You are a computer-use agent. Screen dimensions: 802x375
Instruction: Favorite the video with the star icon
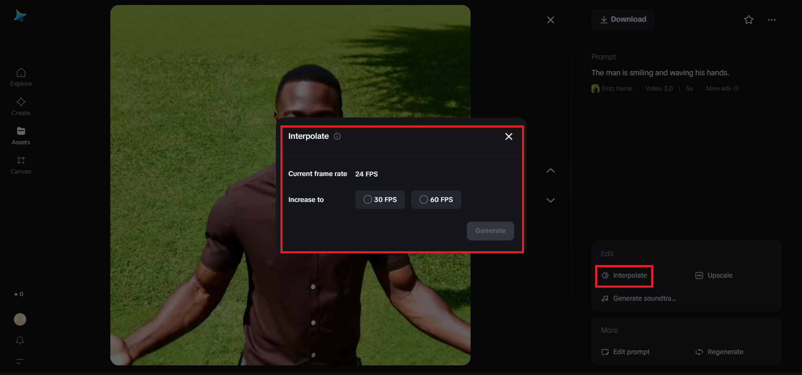[x=749, y=20]
